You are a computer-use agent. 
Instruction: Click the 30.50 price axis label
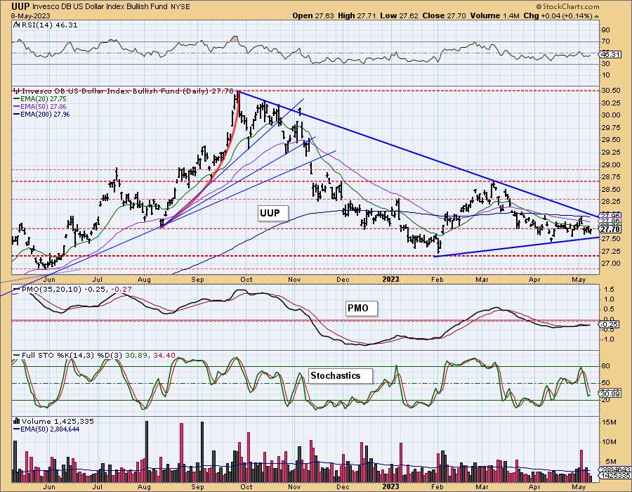[x=611, y=91]
